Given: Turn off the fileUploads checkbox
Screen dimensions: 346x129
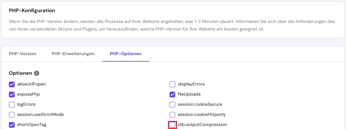Looking at the screenshot, I should pos(172,94).
